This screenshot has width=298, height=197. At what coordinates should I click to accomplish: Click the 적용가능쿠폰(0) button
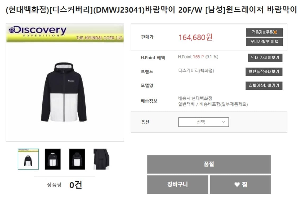pos(264,32)
